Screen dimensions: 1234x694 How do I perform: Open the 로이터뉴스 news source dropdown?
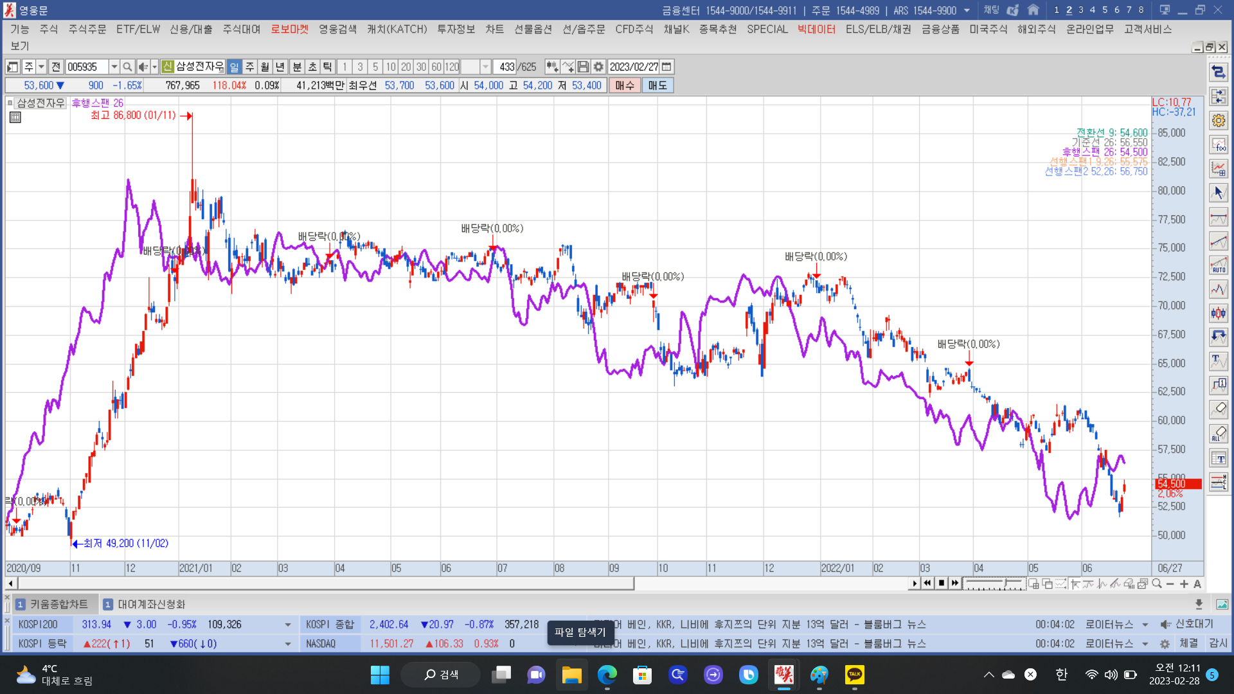tap(1145, 625)
